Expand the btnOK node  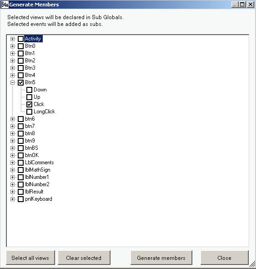pos(12,155)
